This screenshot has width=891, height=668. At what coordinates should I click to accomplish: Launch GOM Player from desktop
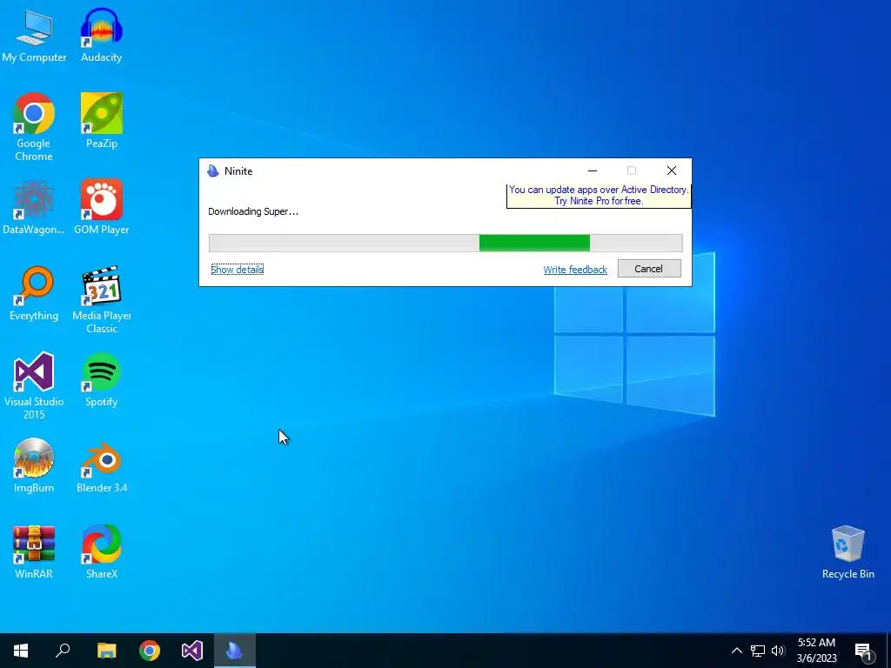coord(102,207)
